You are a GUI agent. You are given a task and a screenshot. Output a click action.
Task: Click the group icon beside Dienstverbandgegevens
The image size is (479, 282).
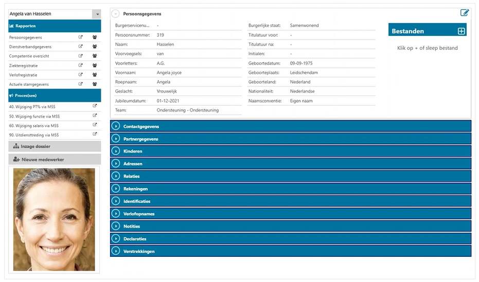(x=95, y=47)
